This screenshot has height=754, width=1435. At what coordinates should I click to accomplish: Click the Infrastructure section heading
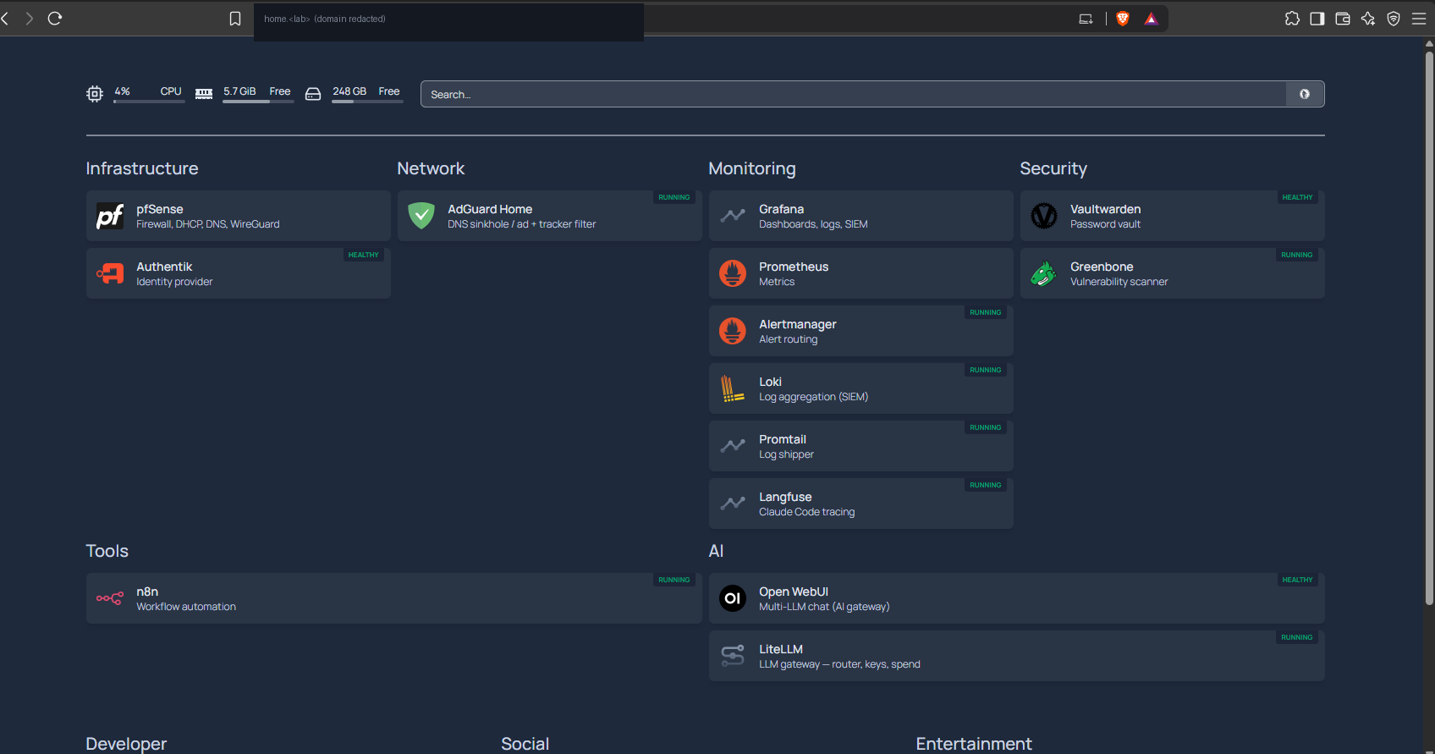pos(142,168)
